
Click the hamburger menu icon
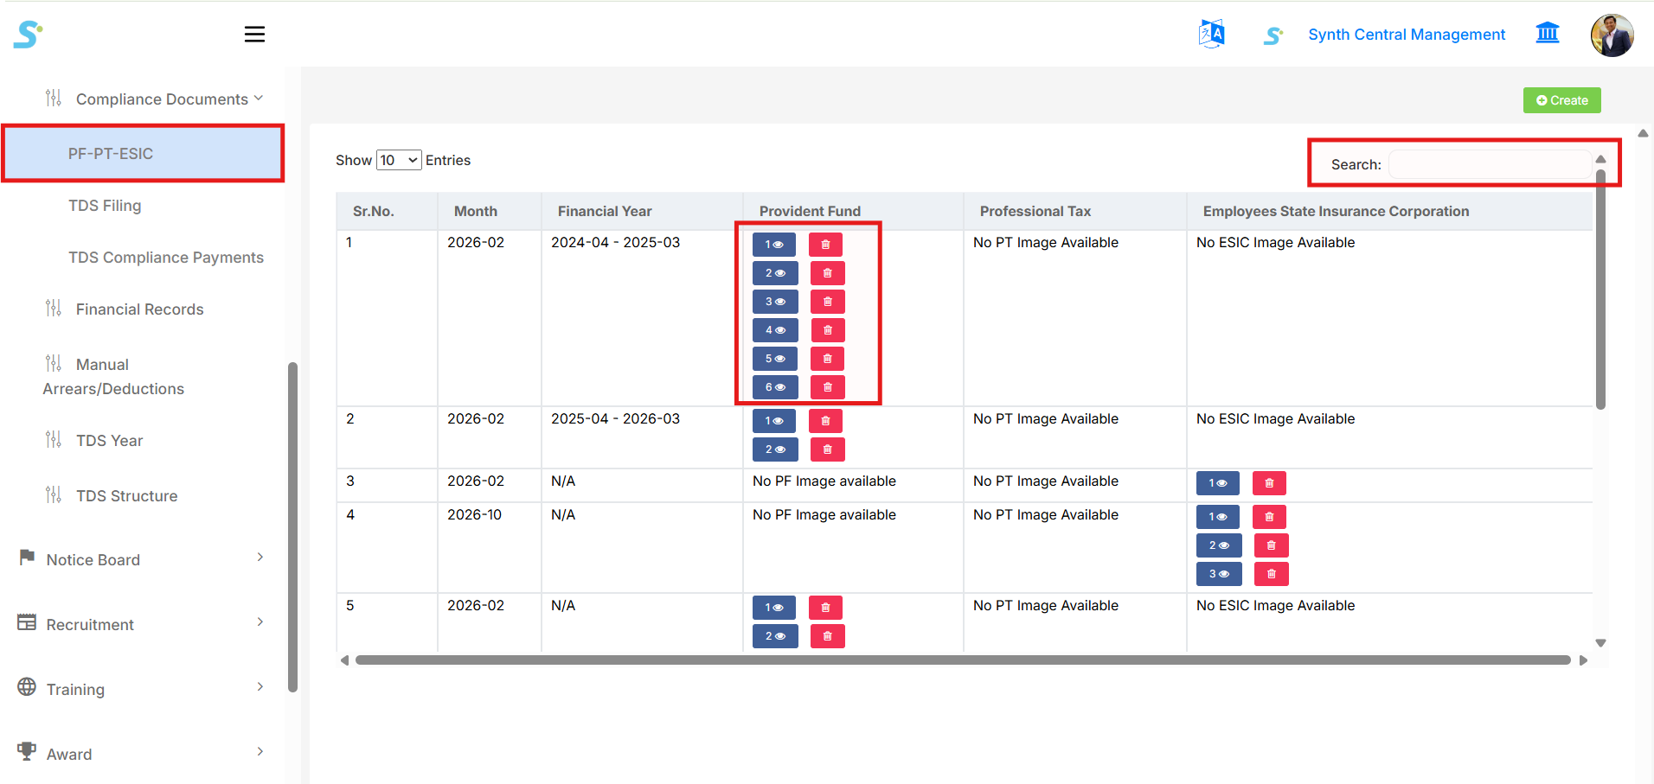(x=254, y=35)
